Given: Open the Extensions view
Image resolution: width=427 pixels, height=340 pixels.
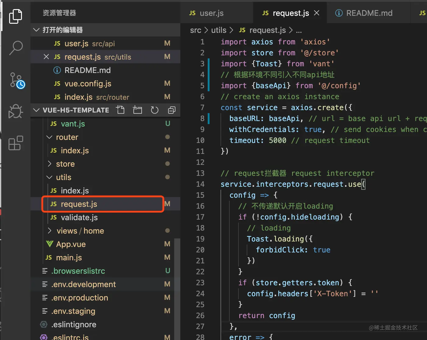Looking at the screenshot, I should 16,143.
